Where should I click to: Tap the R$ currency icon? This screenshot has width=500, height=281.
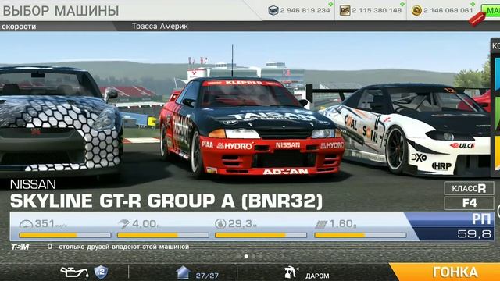click(345, 10)
